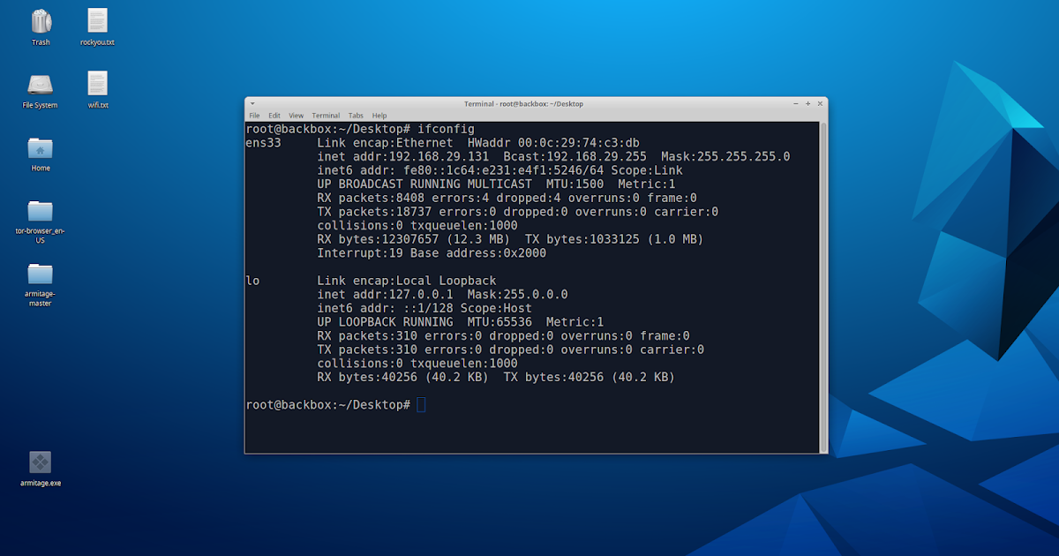Launch armitage.exe from the desktop
The width and height of the screenshot is (1059, 556).
coord(40,462)
